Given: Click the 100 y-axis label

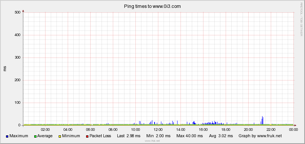Looking at the screenshot, I should pos(18,103).
